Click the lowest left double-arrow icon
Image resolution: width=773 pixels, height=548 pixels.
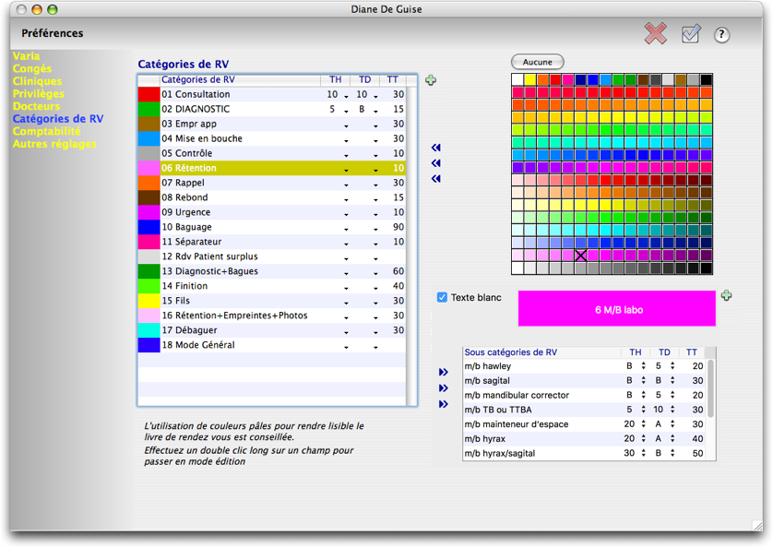[x=435, y=179]
